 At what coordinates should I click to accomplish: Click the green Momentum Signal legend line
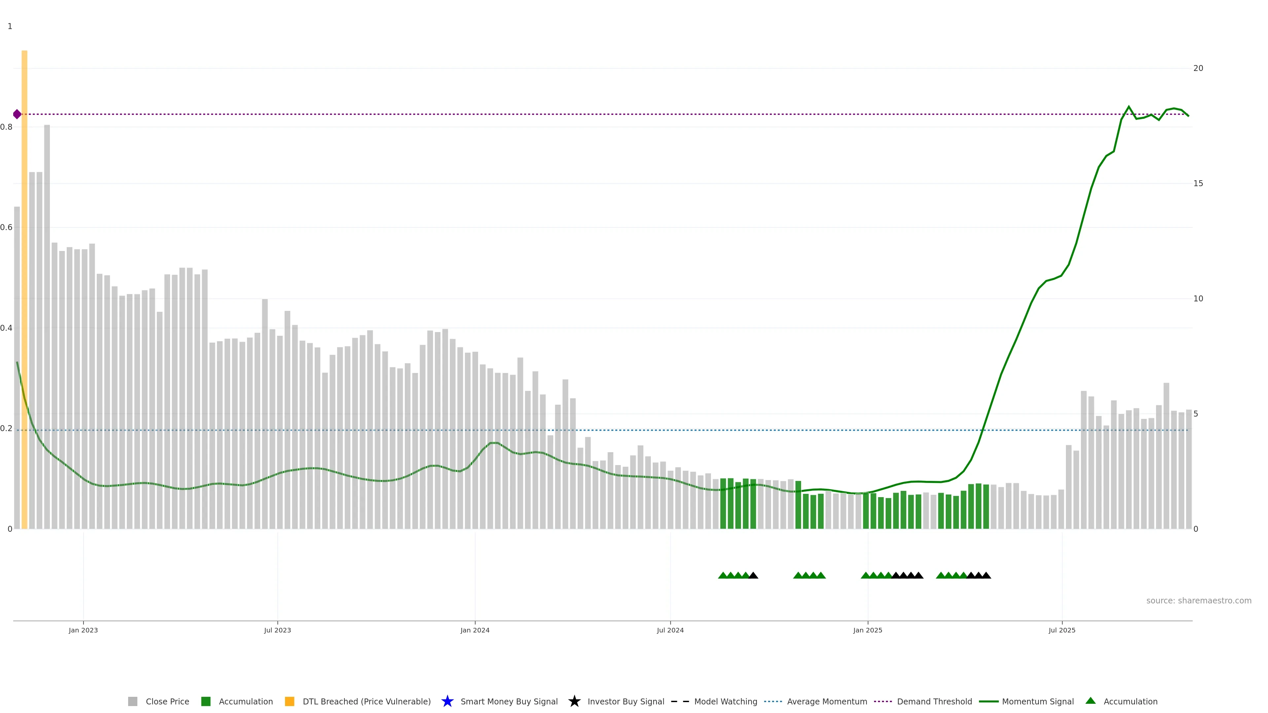pyautogui.click(x=988, y=701)
